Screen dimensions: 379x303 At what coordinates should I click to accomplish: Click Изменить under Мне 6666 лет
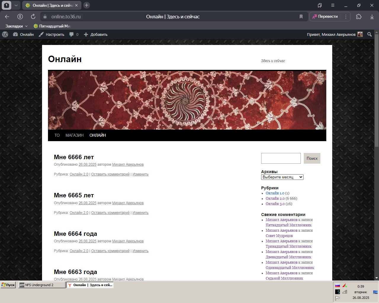pyautogui.click(x=140, y=174)
